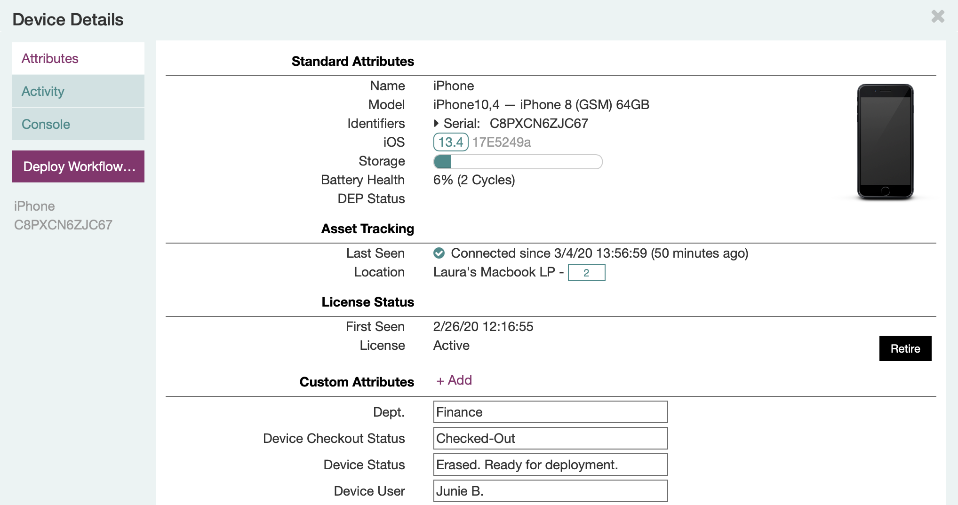Click the Device User field Junie B.
958x505 pixels.
click(550, 491)
